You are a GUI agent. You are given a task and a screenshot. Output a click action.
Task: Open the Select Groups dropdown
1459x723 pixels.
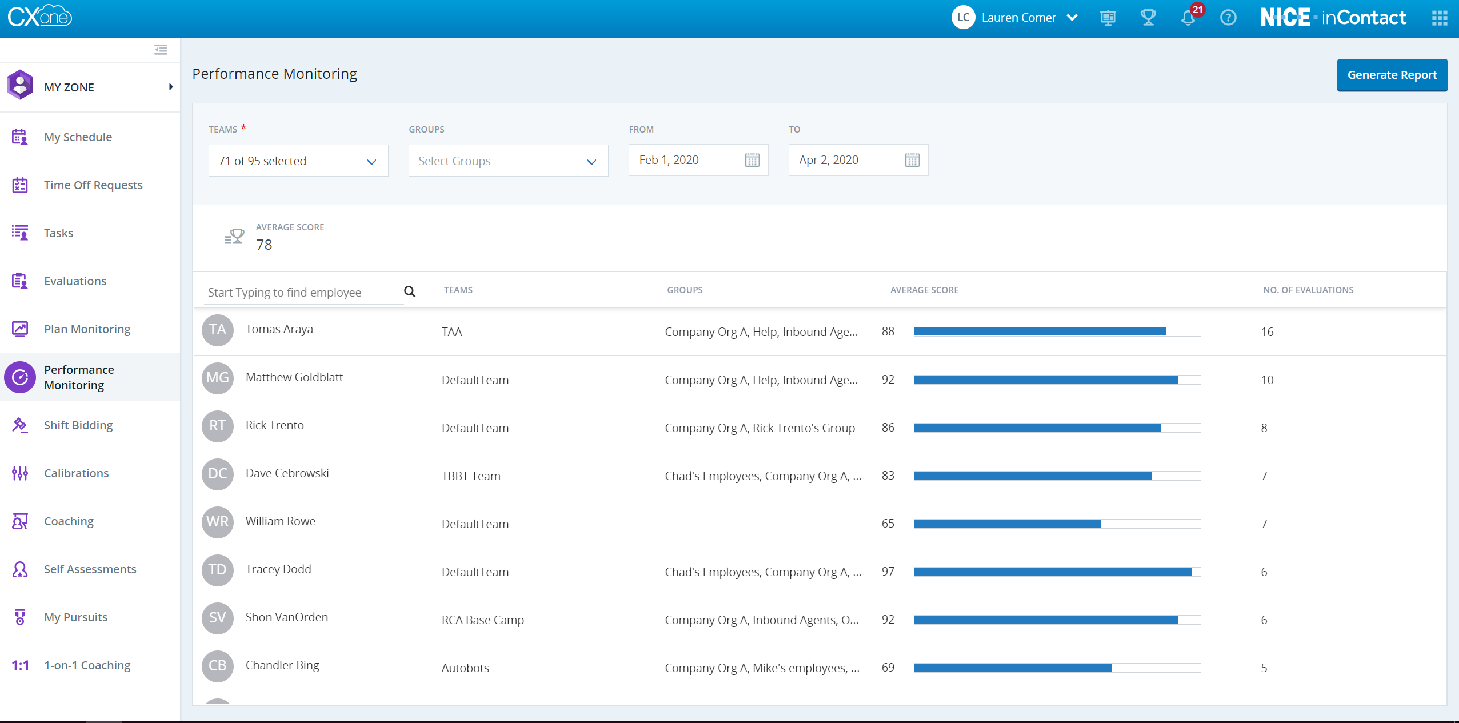click(x=508, y=161)
